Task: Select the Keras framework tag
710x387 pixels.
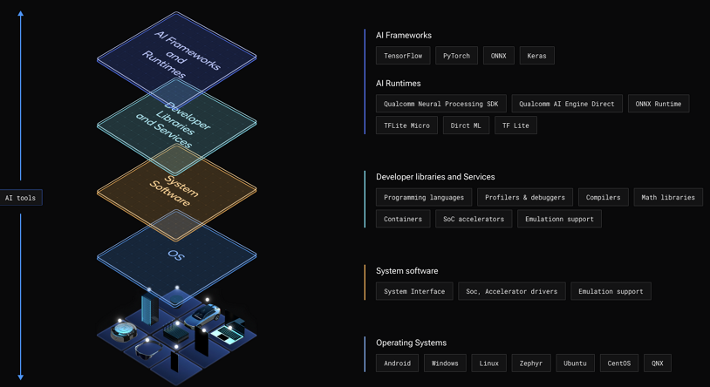Action: pos(536,56)
